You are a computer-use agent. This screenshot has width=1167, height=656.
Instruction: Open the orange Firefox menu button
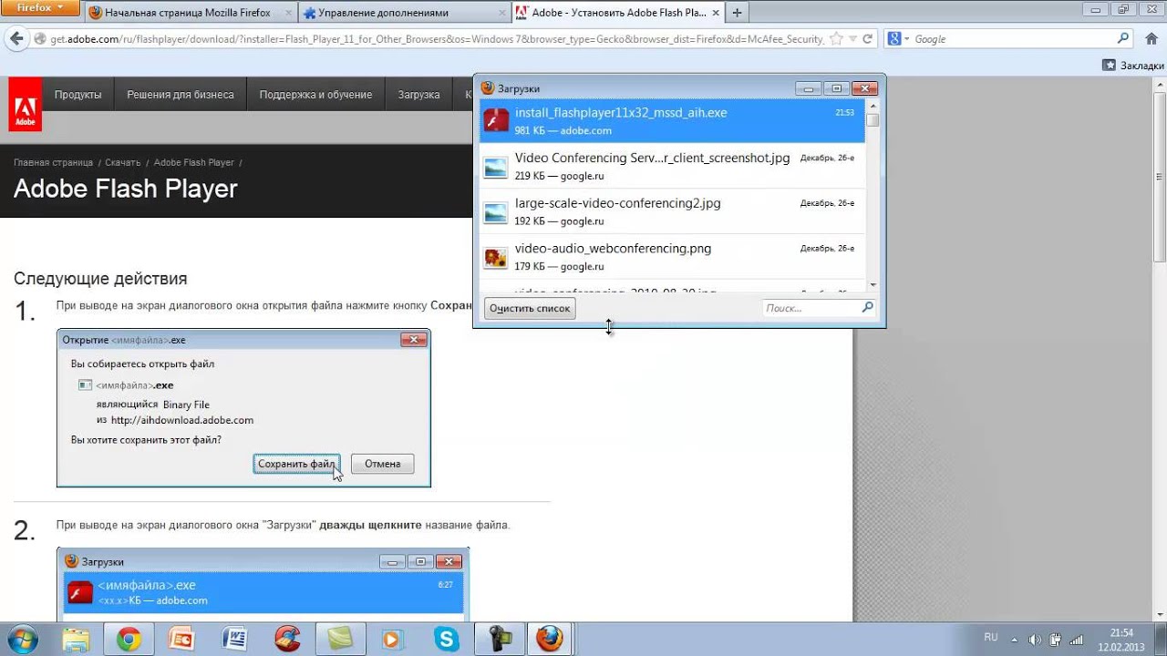coord(40,7)
